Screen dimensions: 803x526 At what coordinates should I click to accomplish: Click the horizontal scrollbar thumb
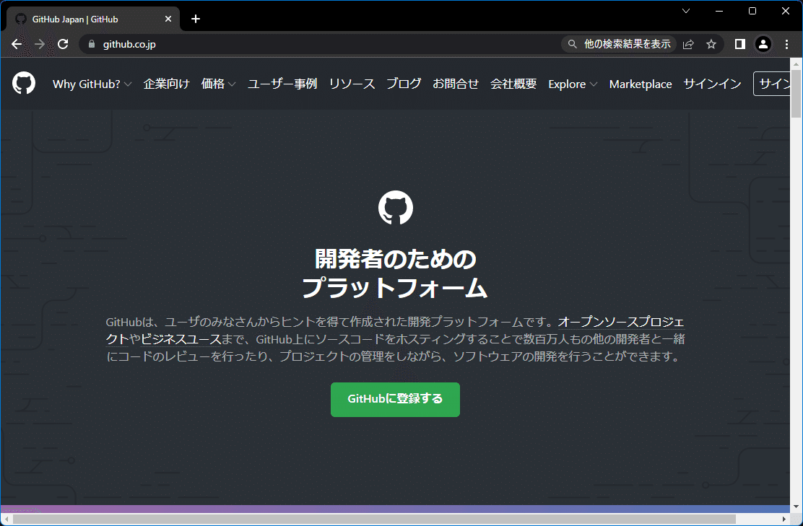(x=374, y=520)
